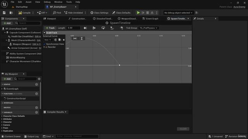Save the current blueprint asset

(4, 13)
